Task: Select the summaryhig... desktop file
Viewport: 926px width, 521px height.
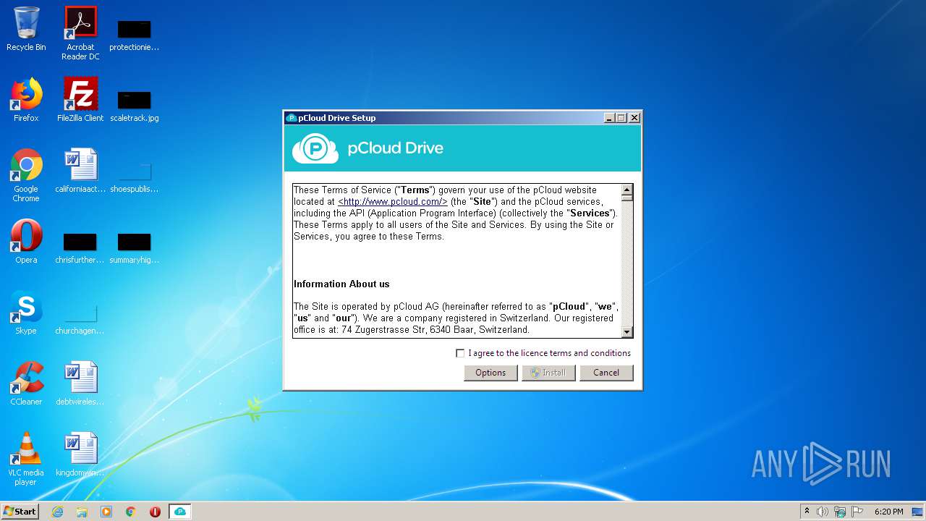Action: [x=134, y=247]
